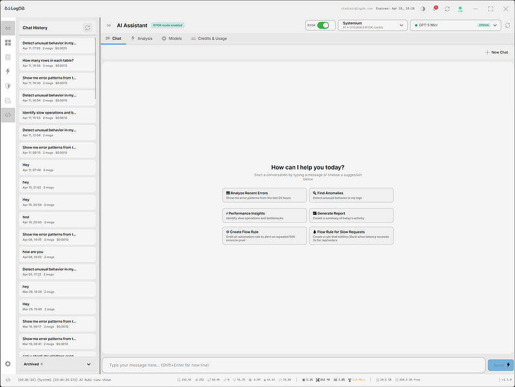Click the LogDB logo
This screenshot has width=515, height=387.
(15, 8)
